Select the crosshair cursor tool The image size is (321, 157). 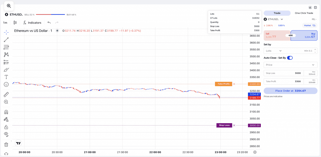pyautogui.click(x=6, y=32)
